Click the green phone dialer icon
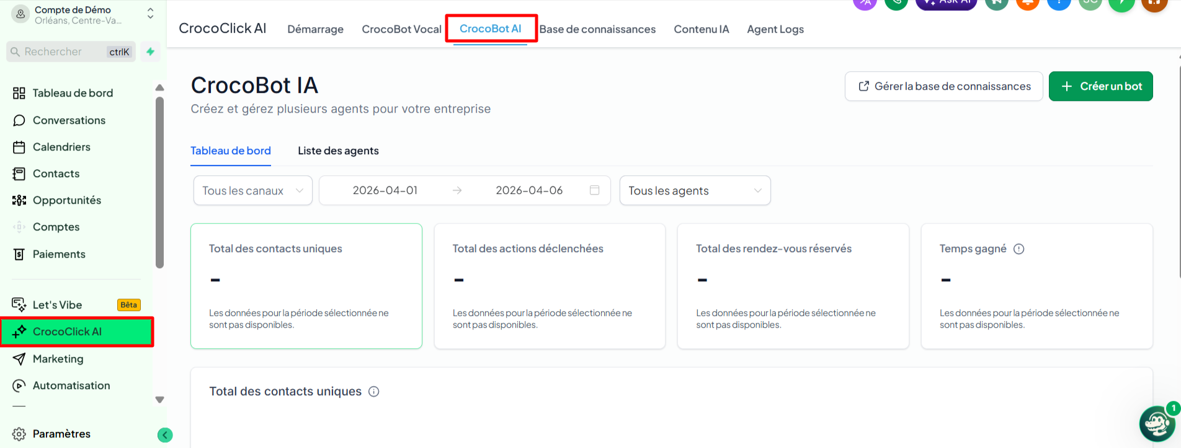This screenshot has width=1181, height=448. coord(896,3)
